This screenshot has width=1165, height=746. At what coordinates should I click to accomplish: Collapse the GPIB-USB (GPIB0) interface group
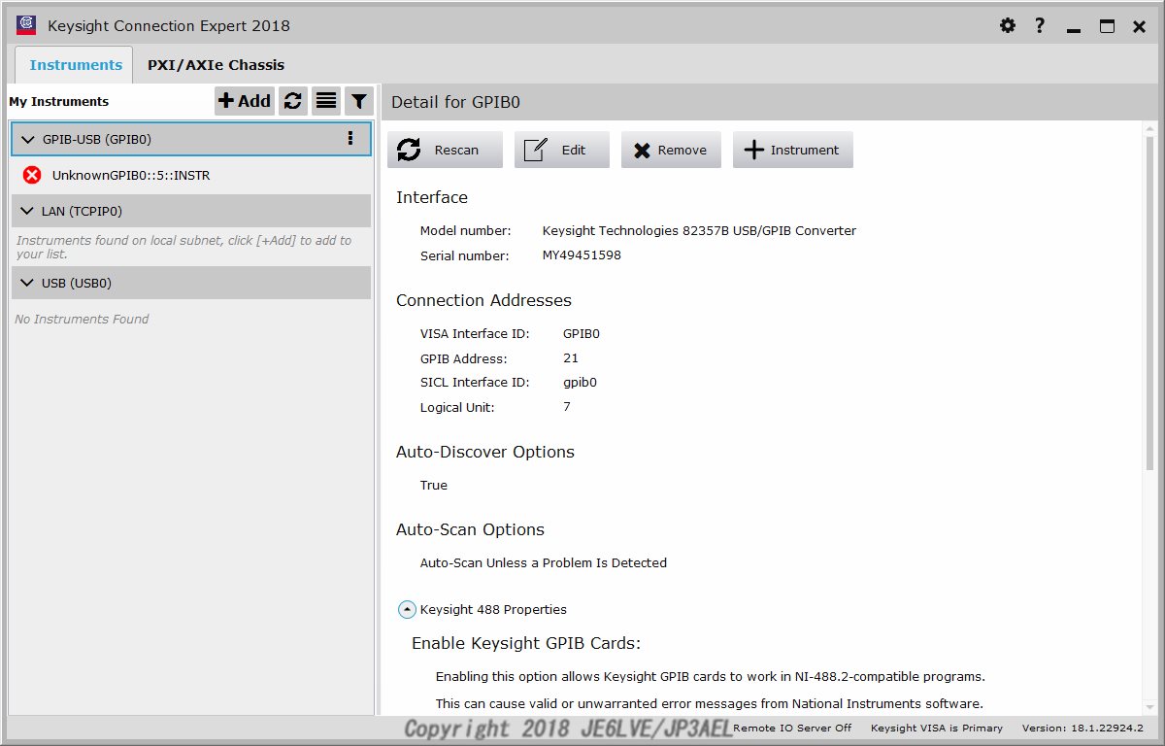[27, 139]
